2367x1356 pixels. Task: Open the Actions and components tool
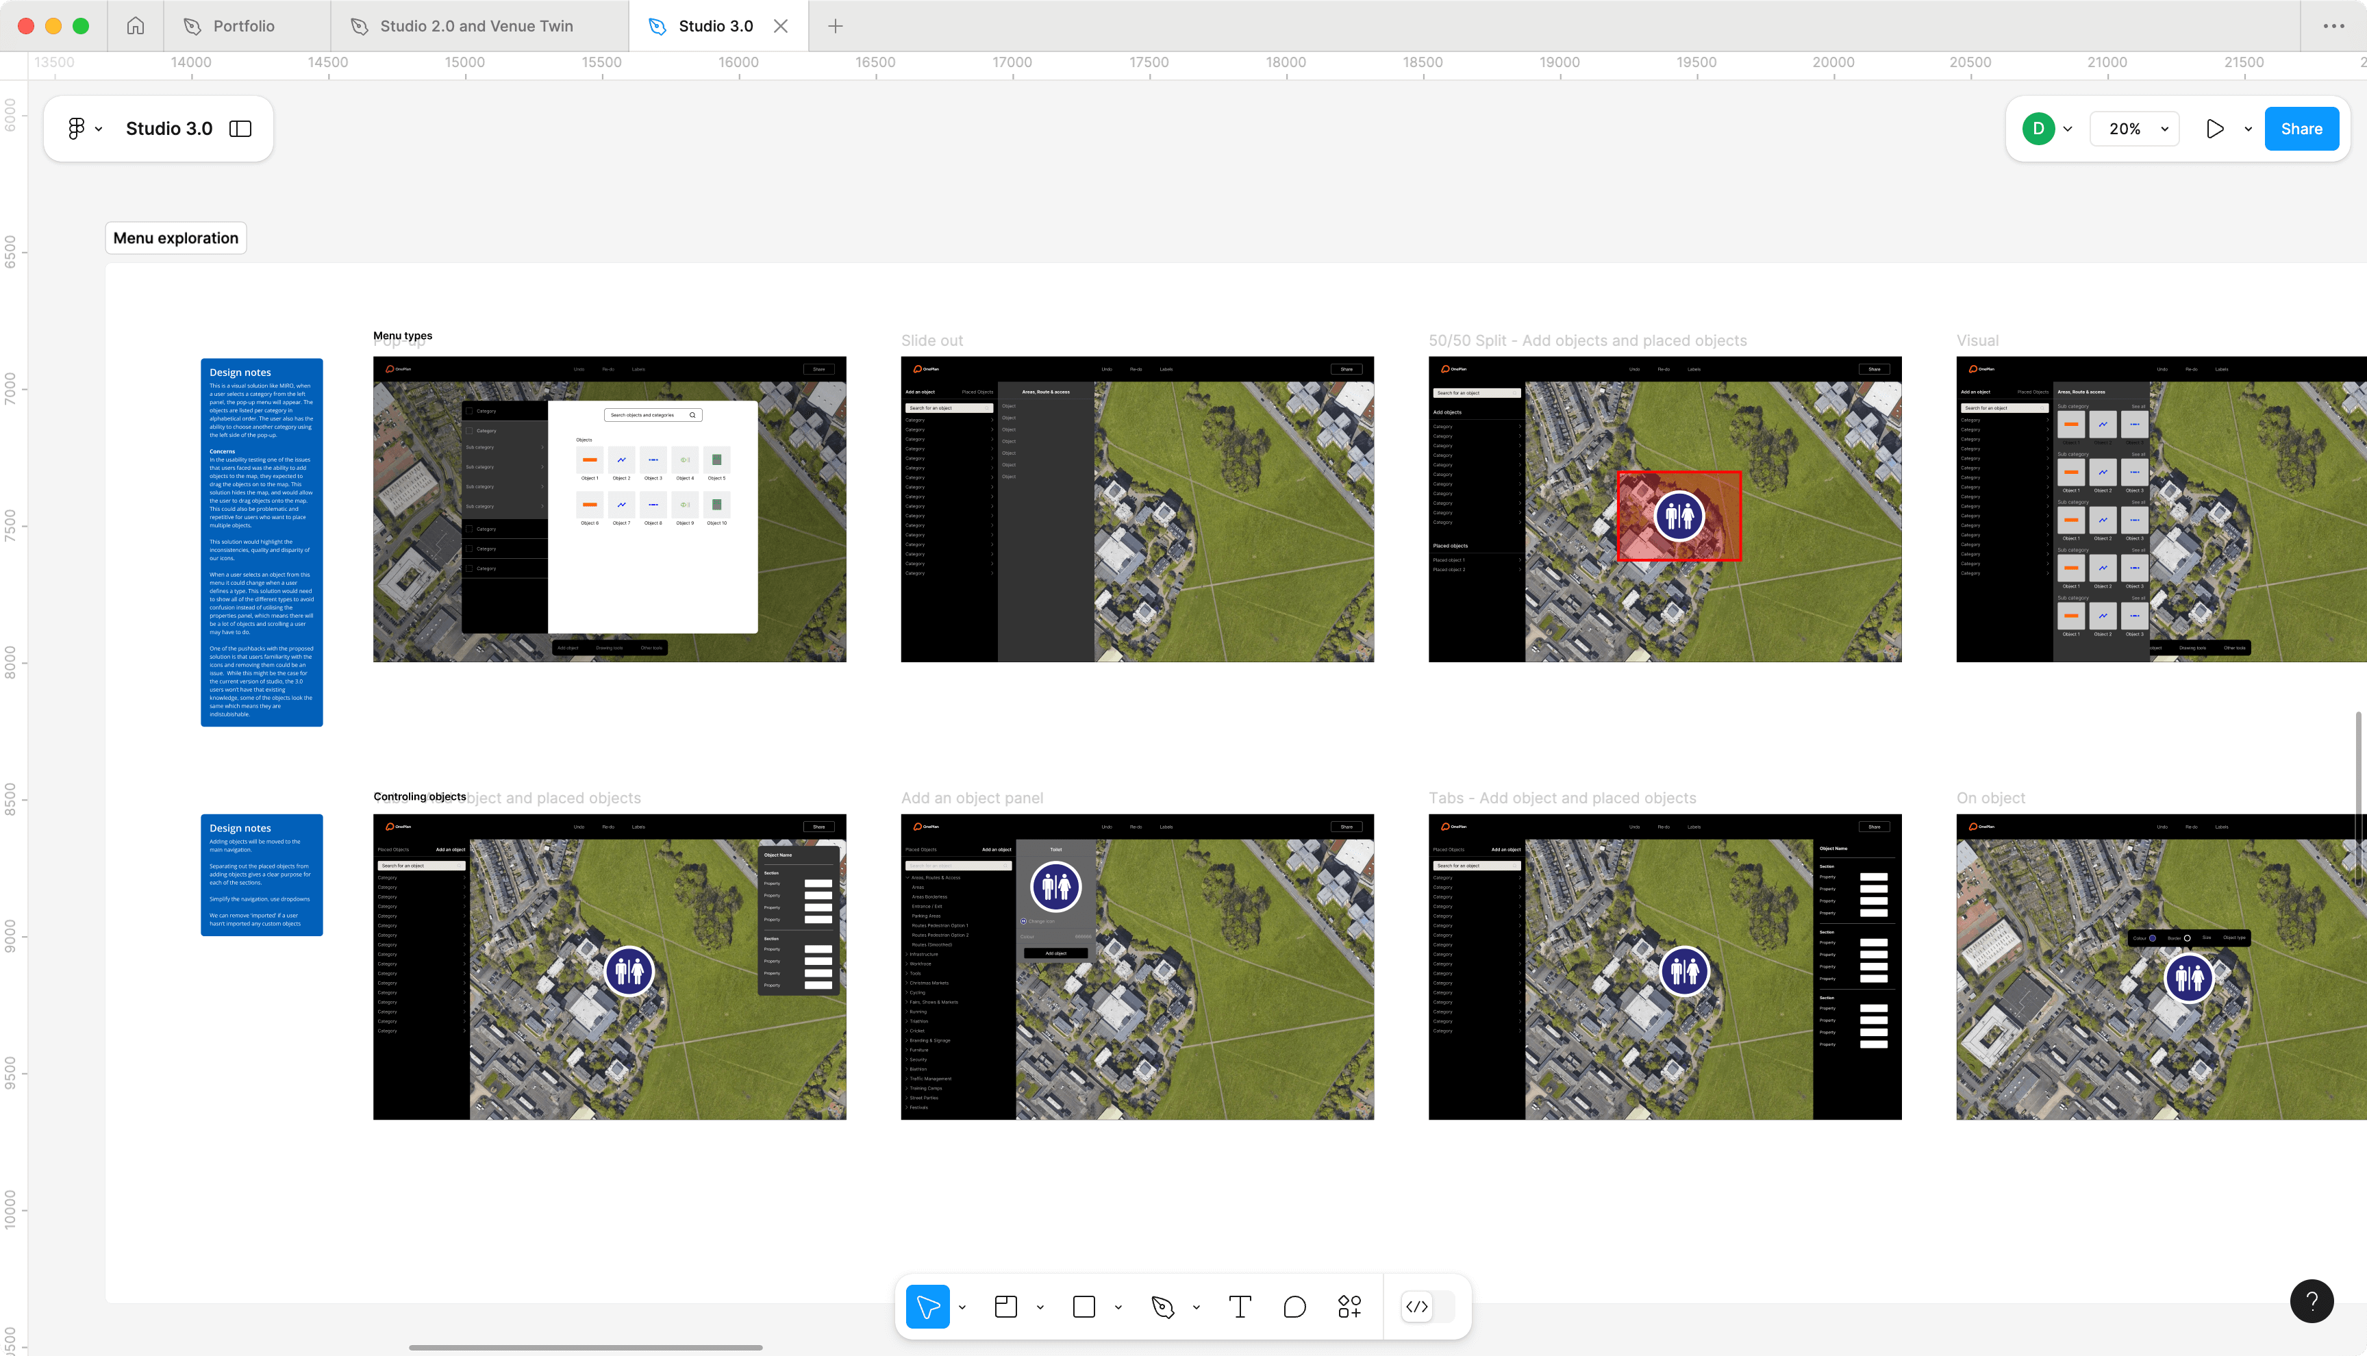click(1349, 1307)
